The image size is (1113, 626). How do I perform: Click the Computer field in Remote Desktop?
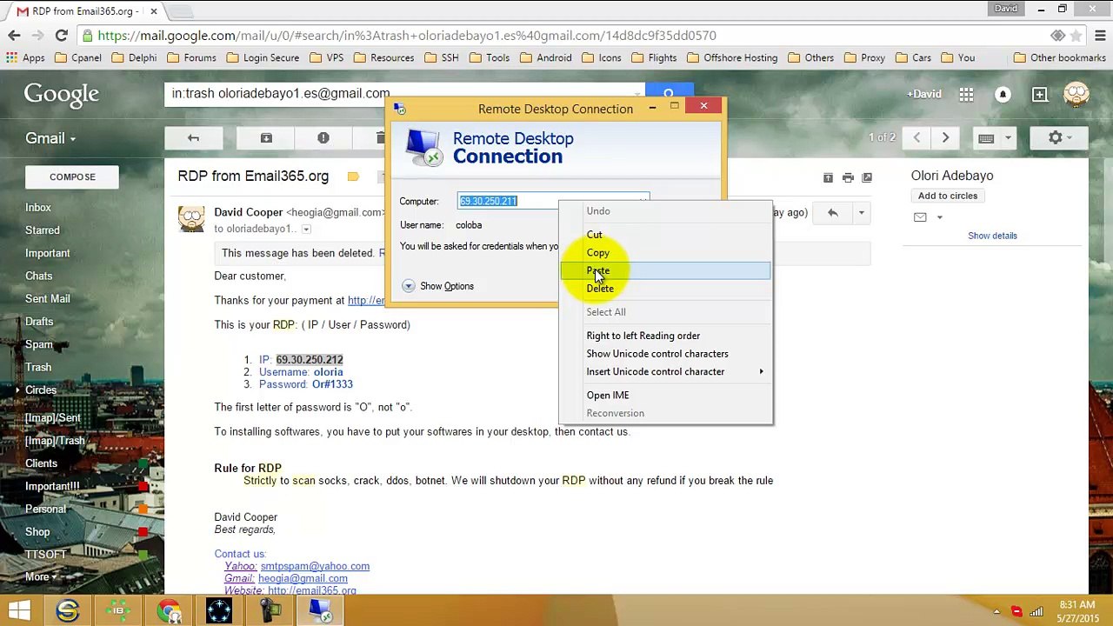(553, 202)
